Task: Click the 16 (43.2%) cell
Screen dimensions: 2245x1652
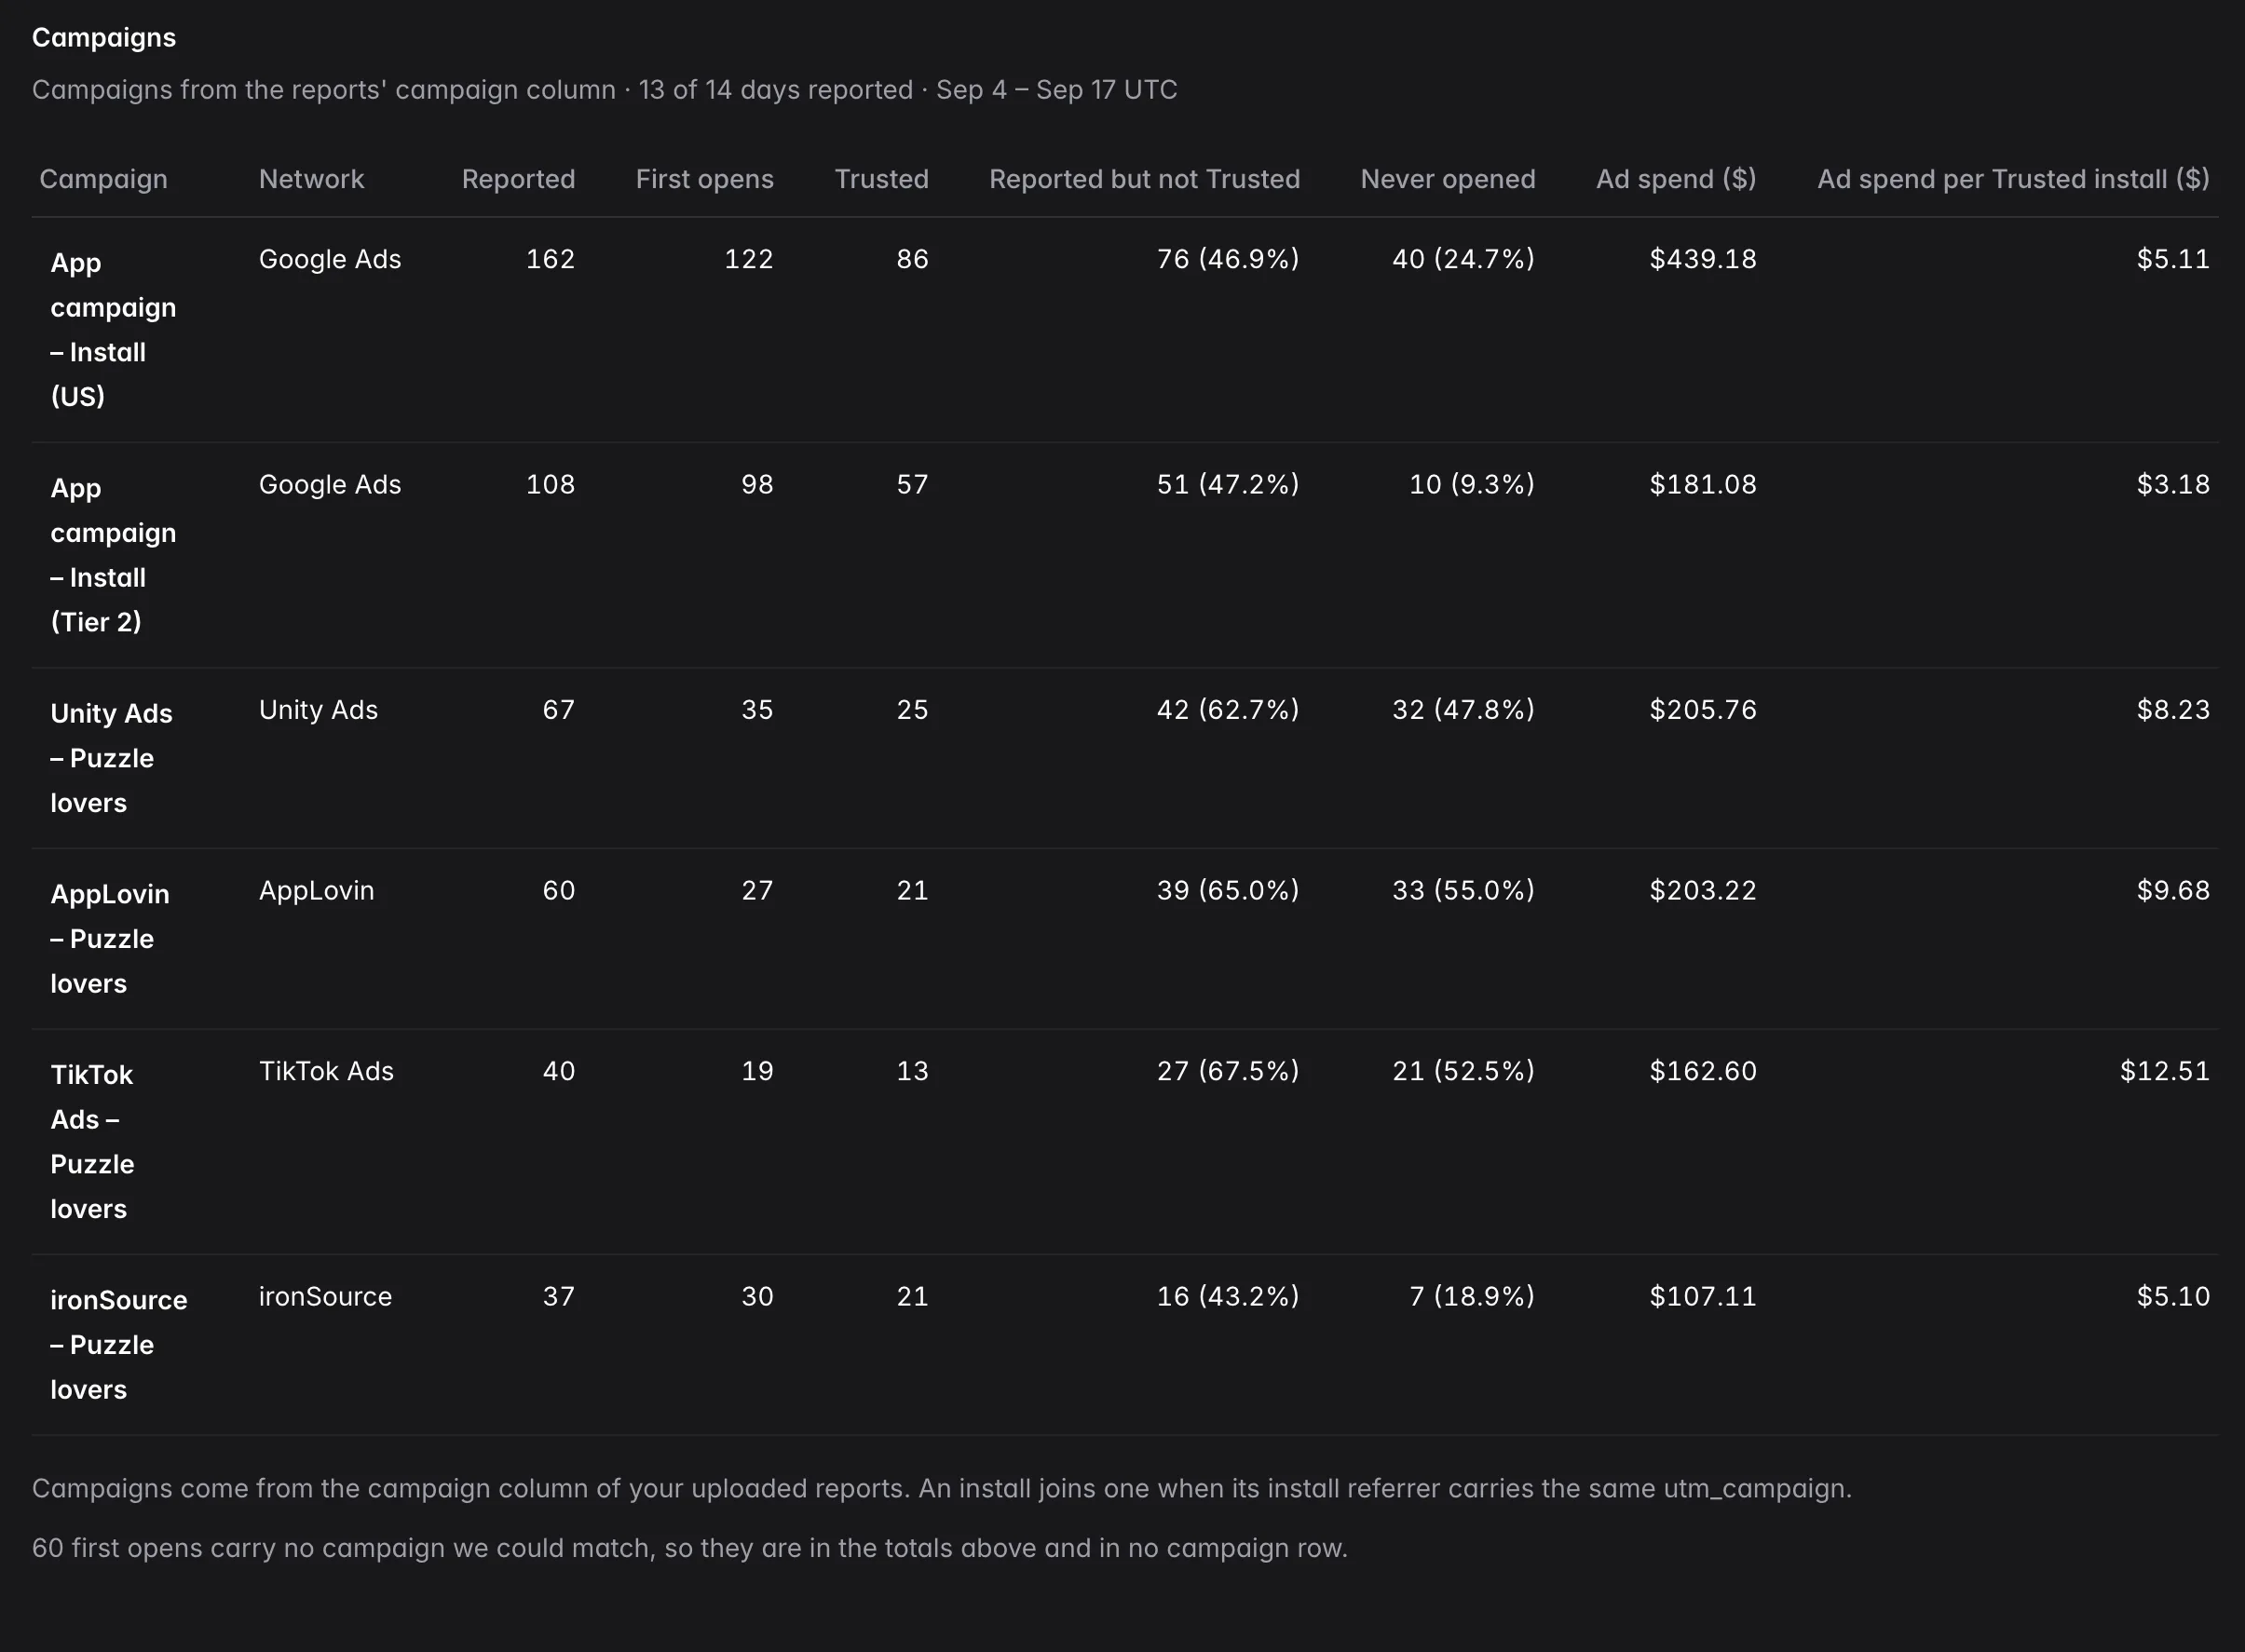Action: (1228, 1296)
